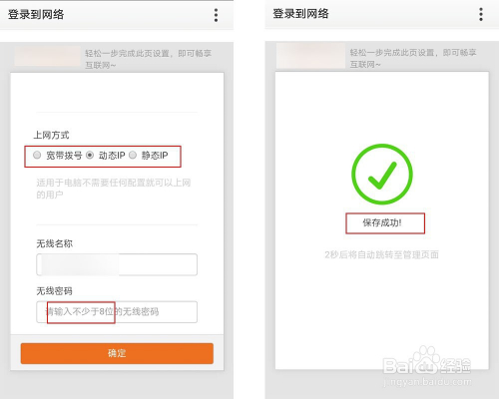Screen dimensions: 499x399
Task: Open the three-dot menu on left screen
Action: [216, 15]
